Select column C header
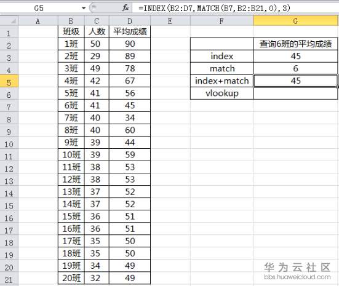The image size is (339, 286). 97,21
